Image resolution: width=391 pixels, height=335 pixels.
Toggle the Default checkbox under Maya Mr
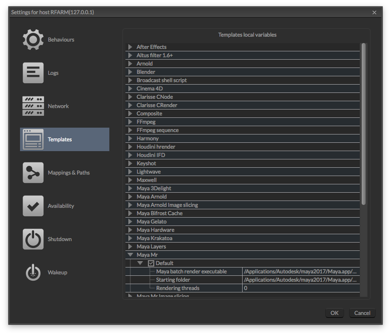click(151, 263)
